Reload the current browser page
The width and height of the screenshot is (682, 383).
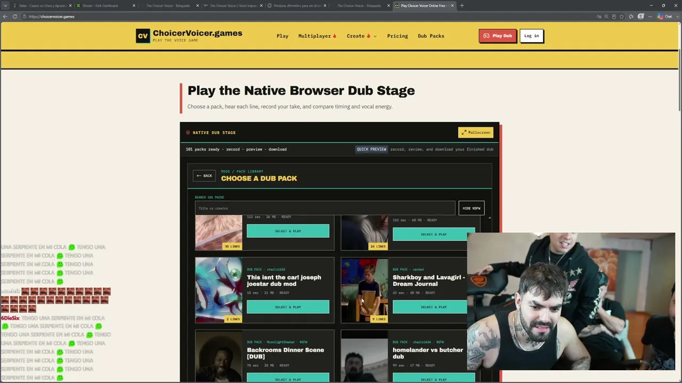tap(15, 16)
